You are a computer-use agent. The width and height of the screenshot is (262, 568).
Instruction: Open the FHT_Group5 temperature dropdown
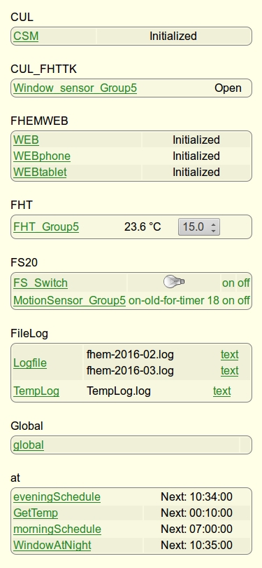pos(199,227)
